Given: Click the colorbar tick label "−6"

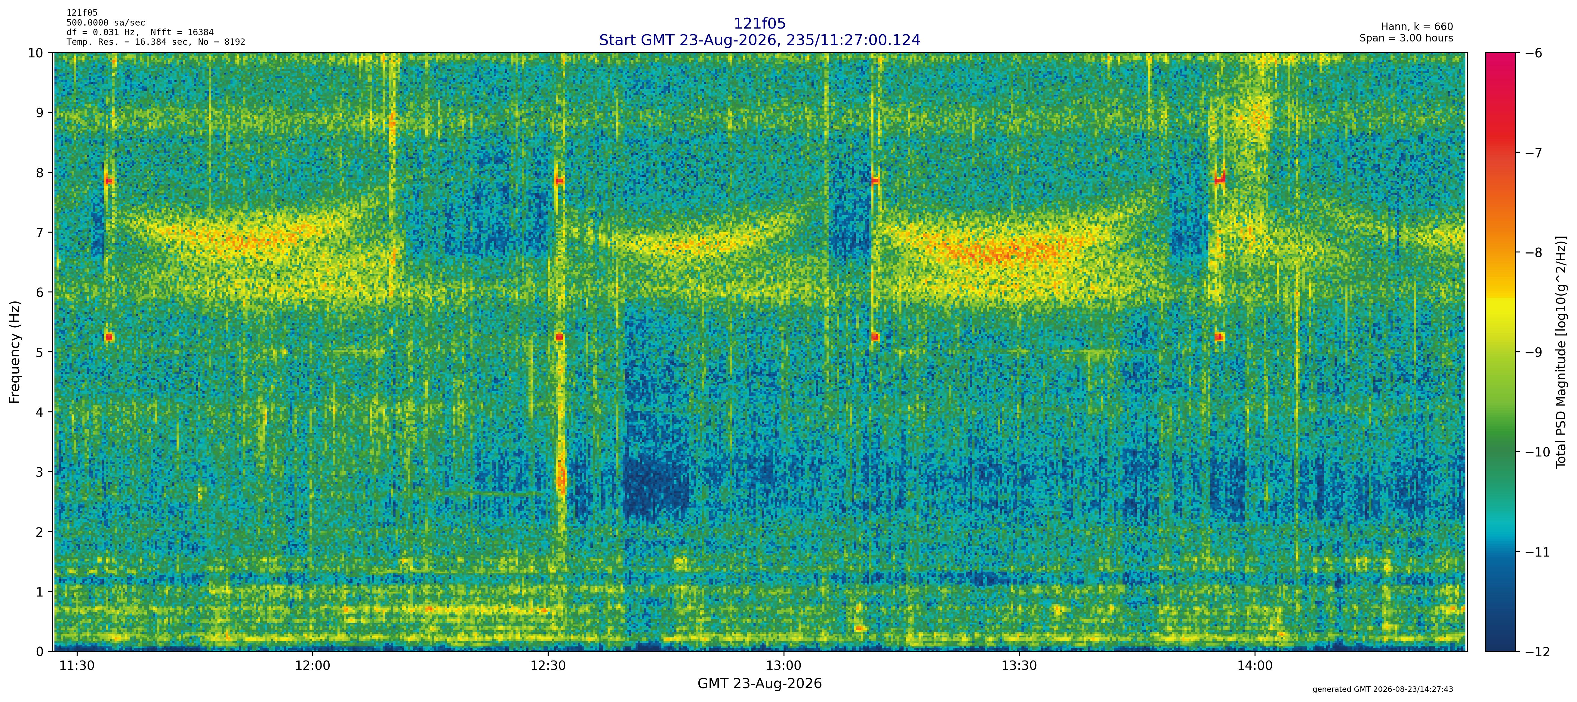Looking at the screenshot, I should (1533, 53).
